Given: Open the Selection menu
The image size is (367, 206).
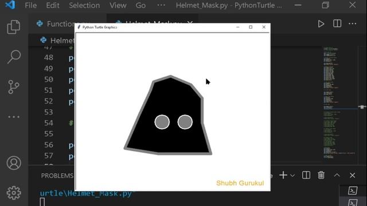Looking at the screenshot, I should [84, 5].
